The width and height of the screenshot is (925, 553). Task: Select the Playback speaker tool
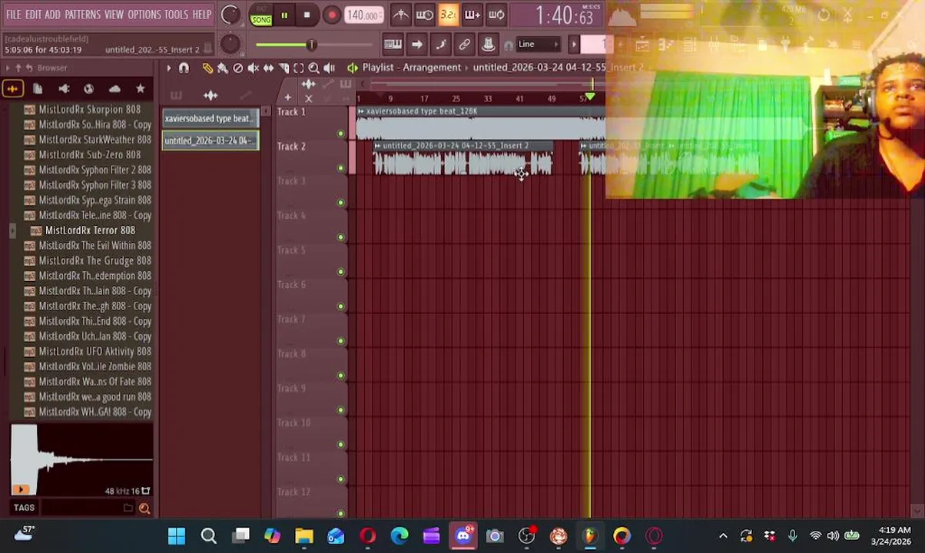(x=329, y=68)
